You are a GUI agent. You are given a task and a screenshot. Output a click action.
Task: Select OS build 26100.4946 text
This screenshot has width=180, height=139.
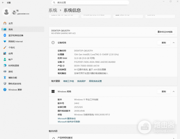coord(79,111)
